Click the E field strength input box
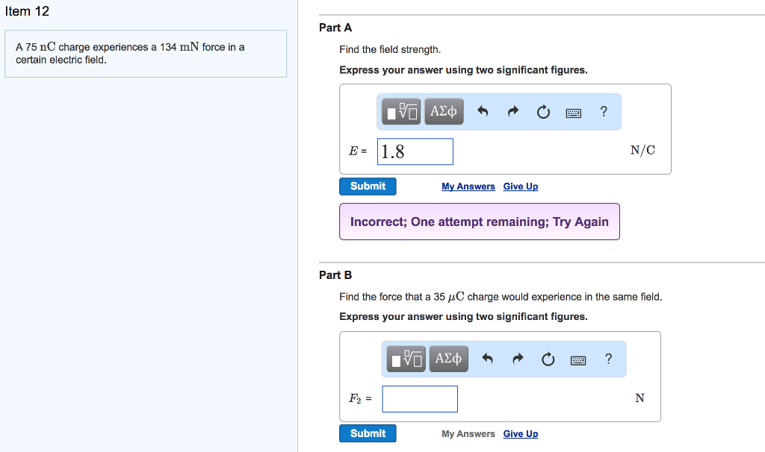The width and height of the screenshot is (765, 452). pos(415,151)
